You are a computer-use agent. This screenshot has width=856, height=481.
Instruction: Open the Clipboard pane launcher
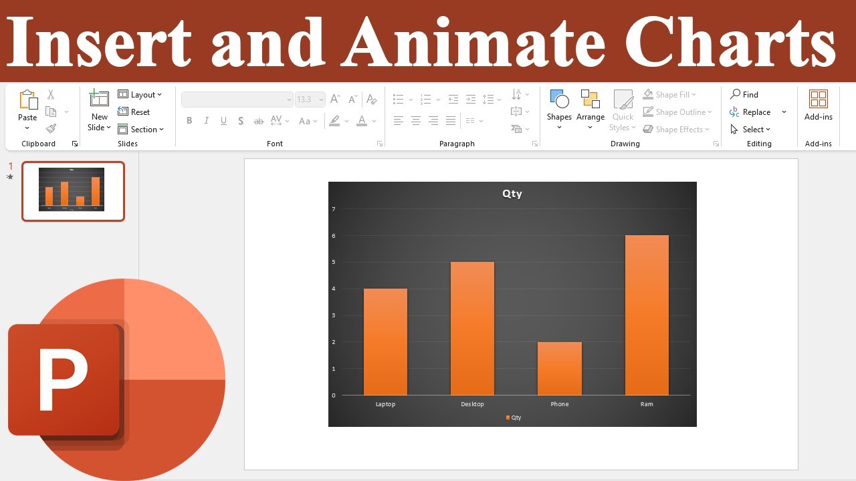coord(75,144)
